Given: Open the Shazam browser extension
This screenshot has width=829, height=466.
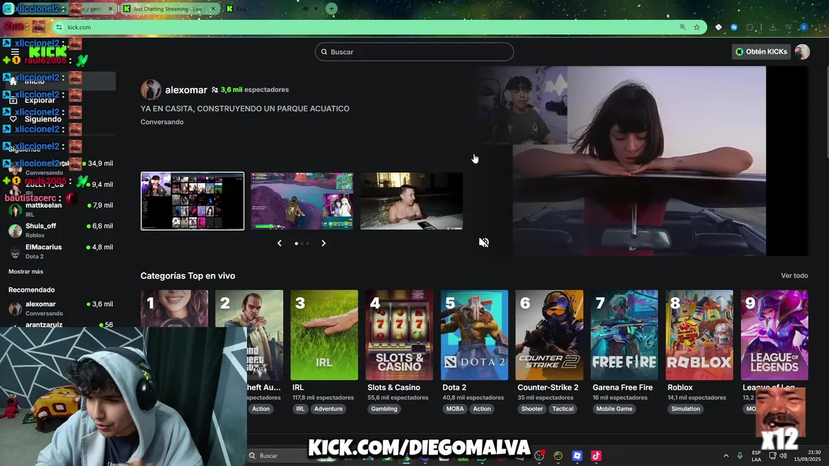Looking at the screenshot, I should [x=734, y=27].
